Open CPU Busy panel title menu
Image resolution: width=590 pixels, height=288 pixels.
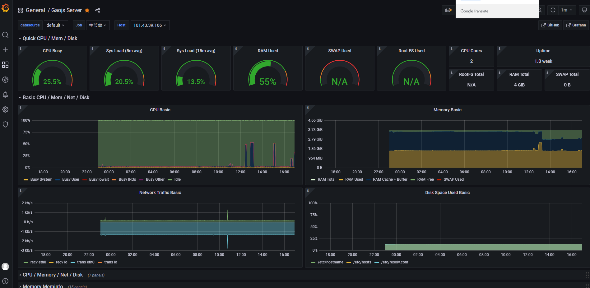coord(52,51)
